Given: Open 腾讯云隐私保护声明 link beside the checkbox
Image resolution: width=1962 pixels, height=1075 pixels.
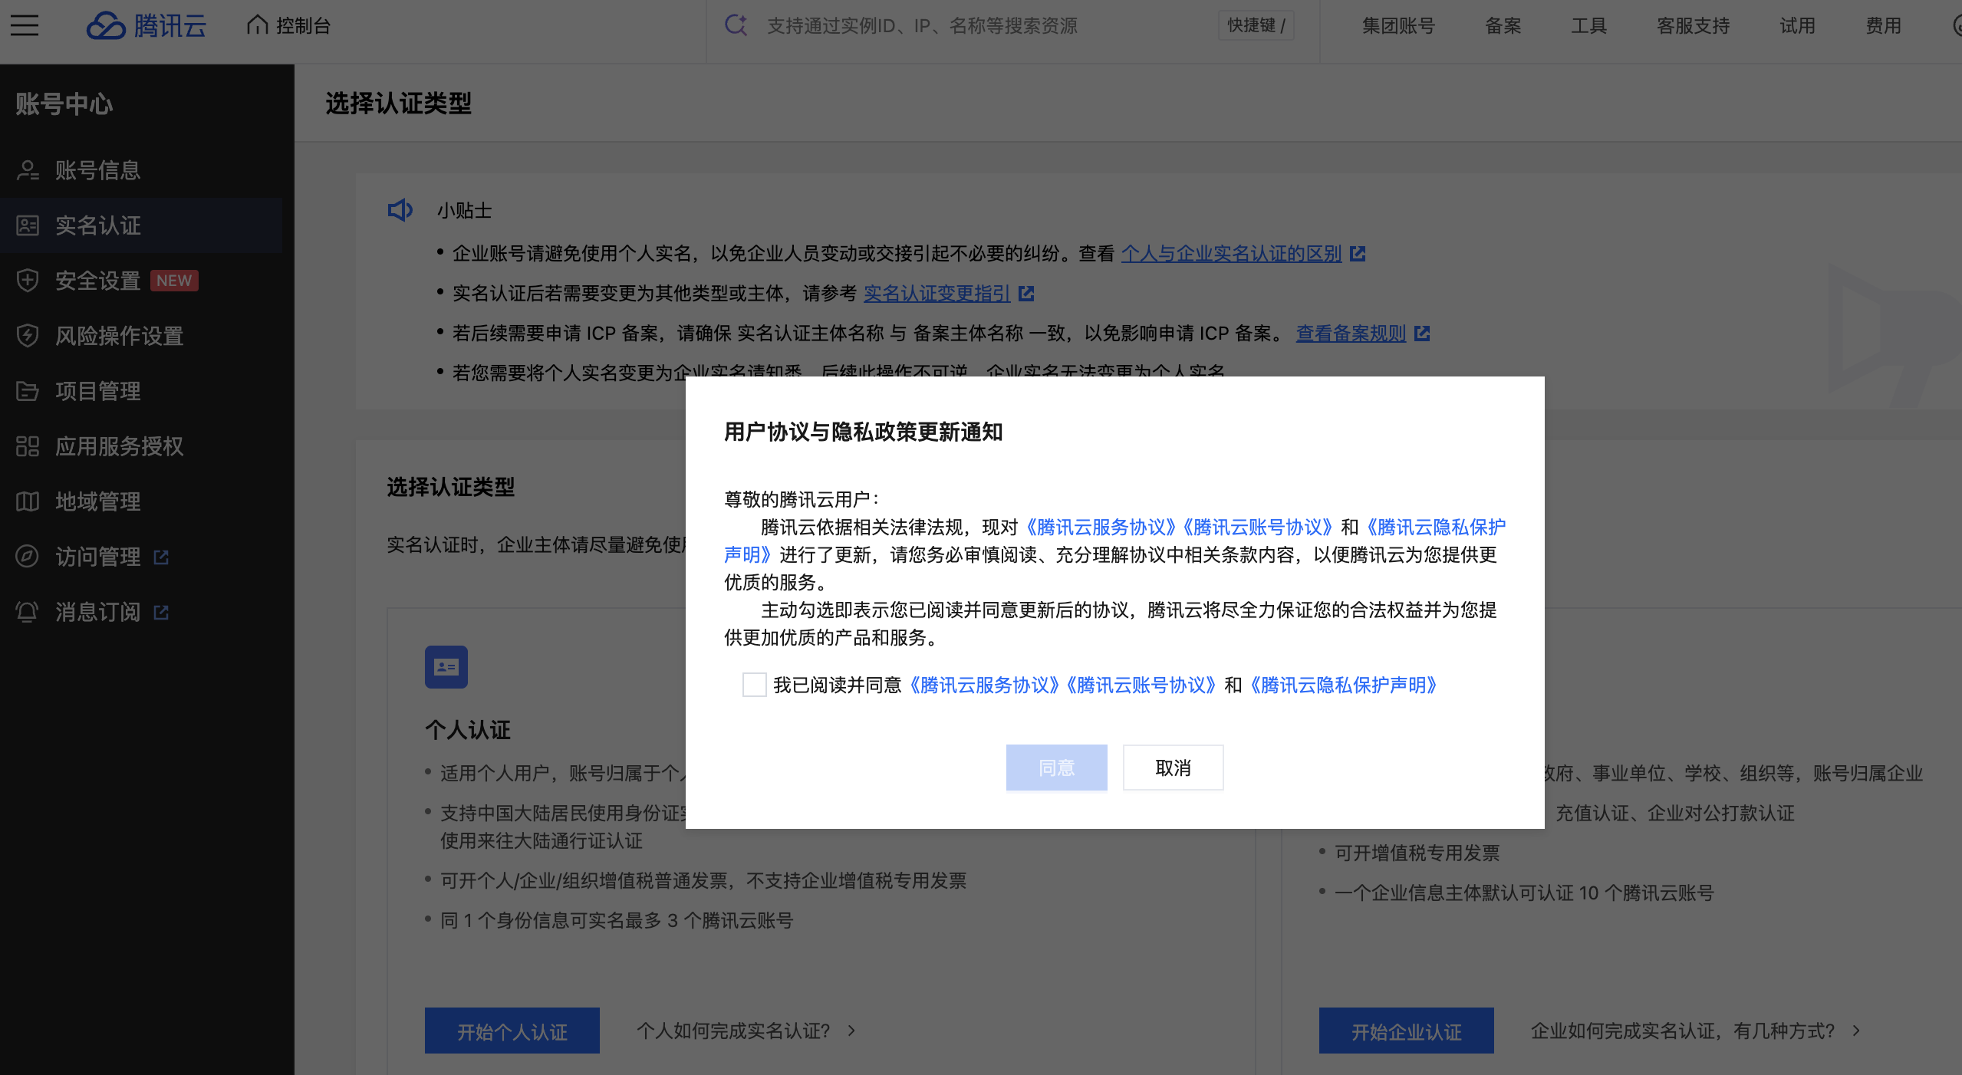Looking at the screenshot, I should (1344, 685).
